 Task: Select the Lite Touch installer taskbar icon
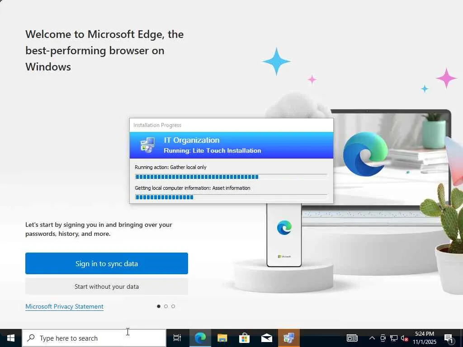pyautogui.click(x=289, y=338)
